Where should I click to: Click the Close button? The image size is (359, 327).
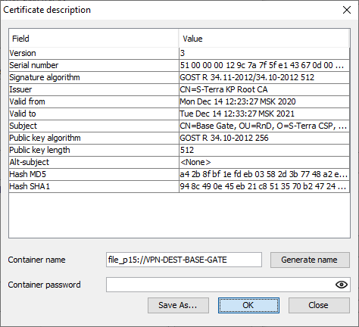click(x=319, y=305)
